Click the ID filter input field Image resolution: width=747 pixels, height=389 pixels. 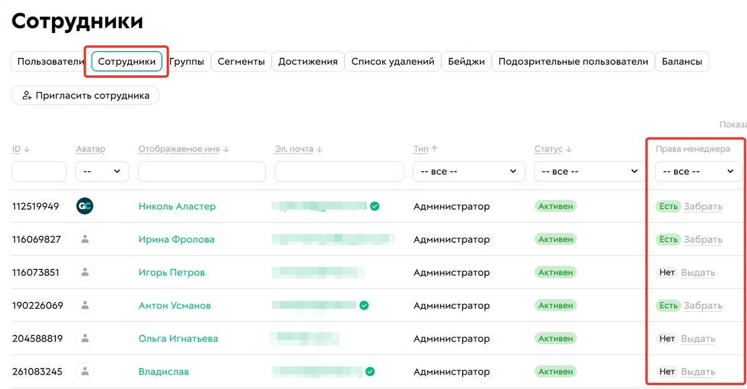39,171
